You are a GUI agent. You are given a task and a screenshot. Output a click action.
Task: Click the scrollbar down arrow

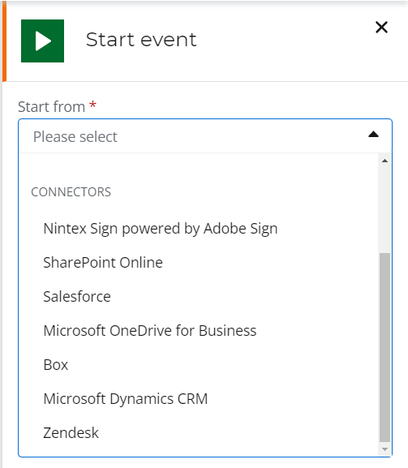(x=384, y=449)
